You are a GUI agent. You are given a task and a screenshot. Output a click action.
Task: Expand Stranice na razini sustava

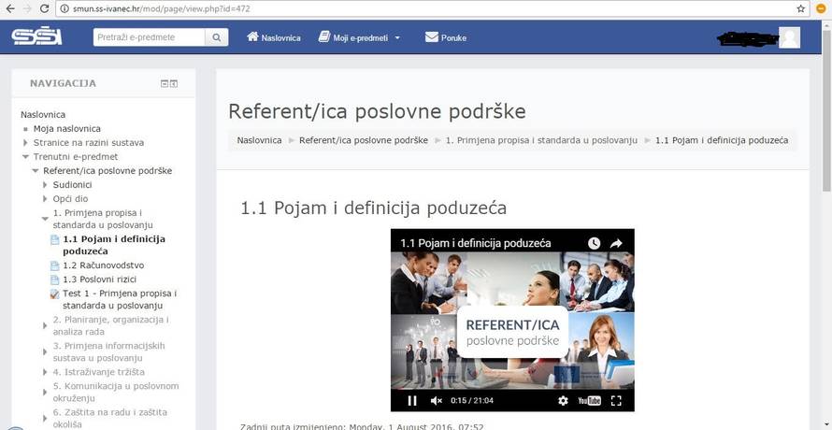point(25,143)
